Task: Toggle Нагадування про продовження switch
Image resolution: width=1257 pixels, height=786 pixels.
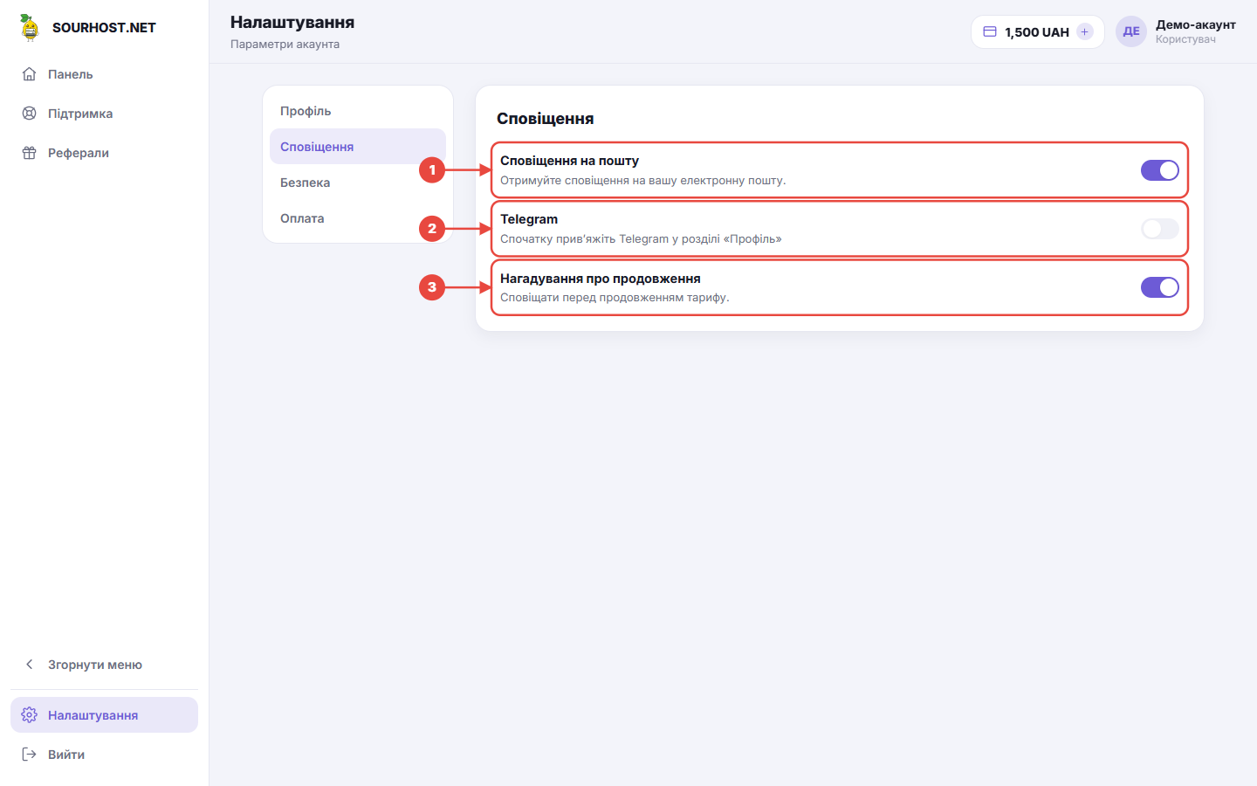Action: point(1160,287)
